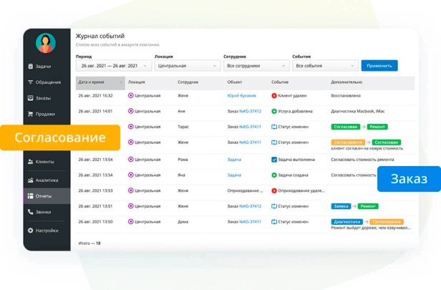
Task: Expand the Все сотрудники dropdown
Action: click(256, 66)
